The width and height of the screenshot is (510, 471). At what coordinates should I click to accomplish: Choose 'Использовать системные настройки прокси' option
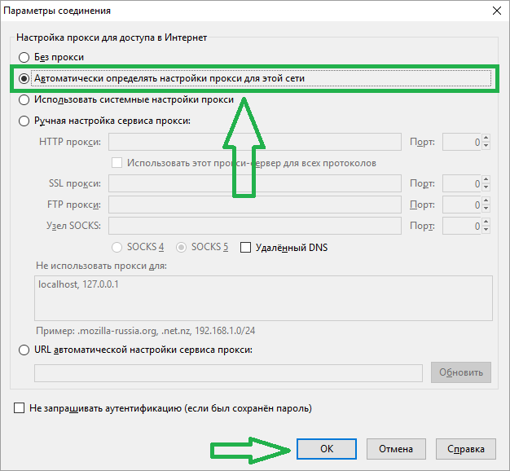click(23, 100)
